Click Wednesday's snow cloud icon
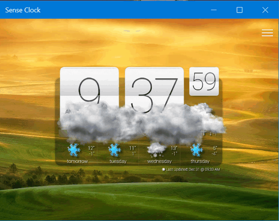Image resolution: width=279 pixels, height=221 pixels. pyautogui.click(x=156, y=150)
